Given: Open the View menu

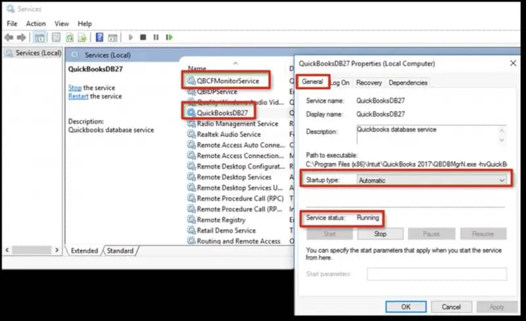Looking at the screenshot, I should tap(62, 24).
